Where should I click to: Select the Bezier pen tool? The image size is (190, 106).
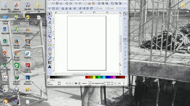tap(50, 58)
